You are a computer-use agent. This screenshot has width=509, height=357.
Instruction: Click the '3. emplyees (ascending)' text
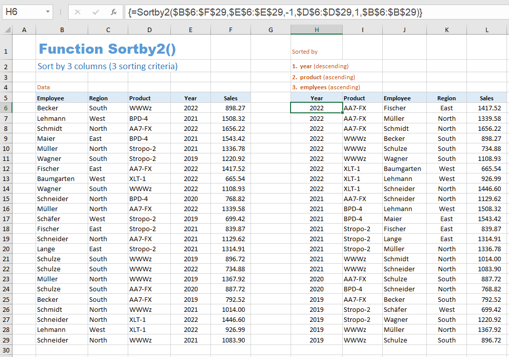(326, 87)
